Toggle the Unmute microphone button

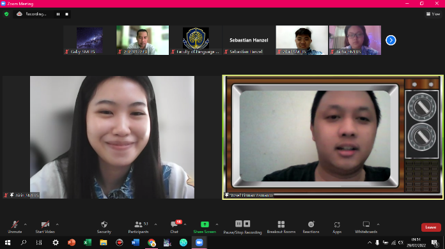point(15,227)
